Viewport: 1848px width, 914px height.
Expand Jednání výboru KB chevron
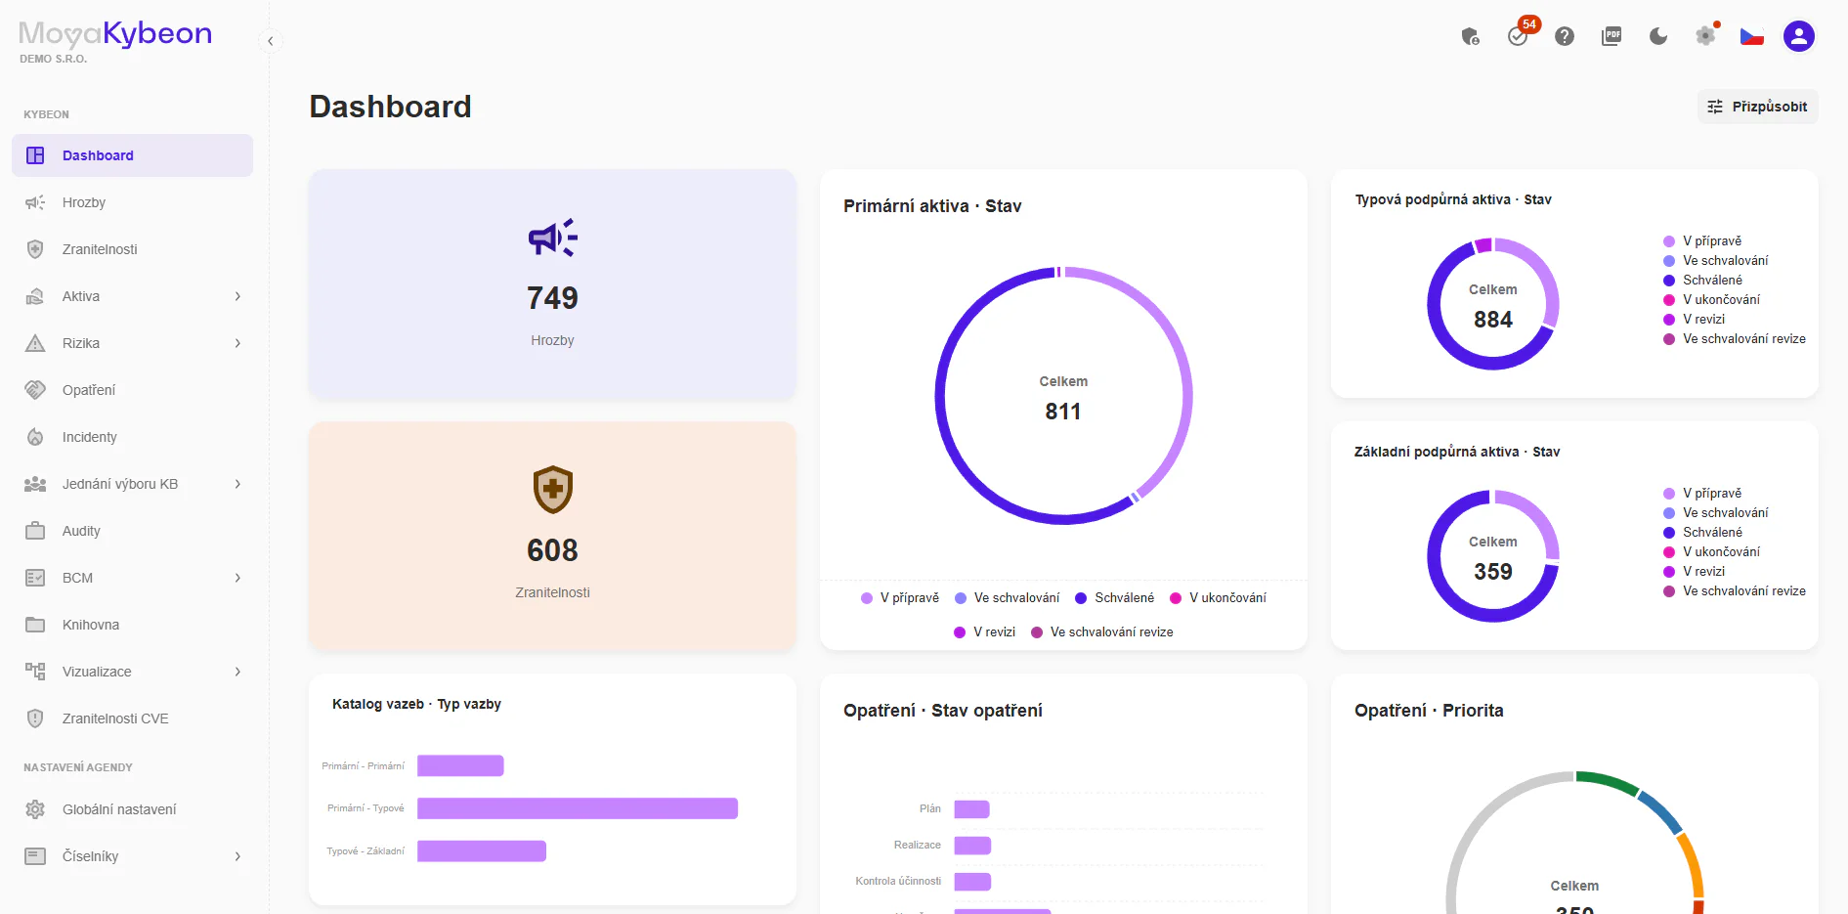(x=237, y=484)
